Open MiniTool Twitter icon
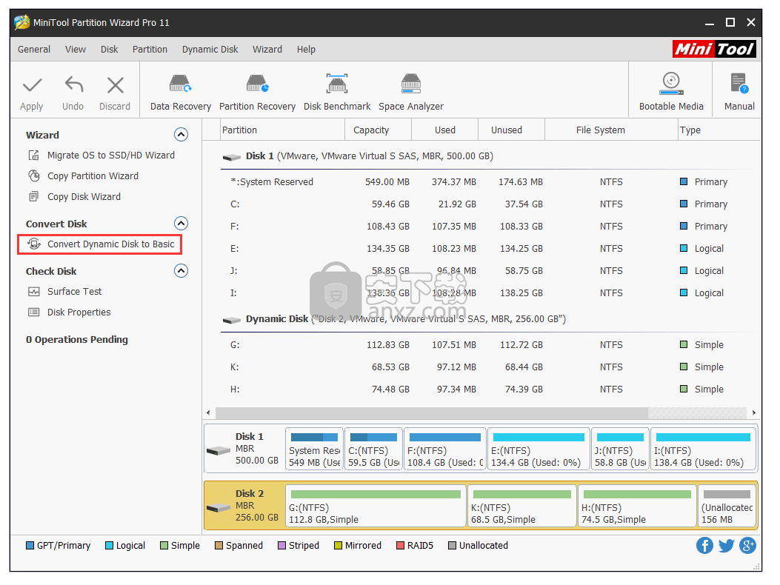Image resolution: width=780 pixels, height=585 pixels. [x=726, y=546]
